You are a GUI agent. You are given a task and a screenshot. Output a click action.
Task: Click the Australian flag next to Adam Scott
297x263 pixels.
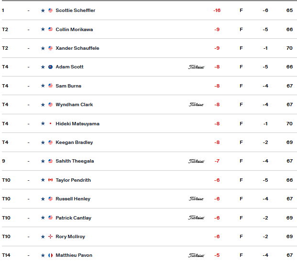point(50,67)
